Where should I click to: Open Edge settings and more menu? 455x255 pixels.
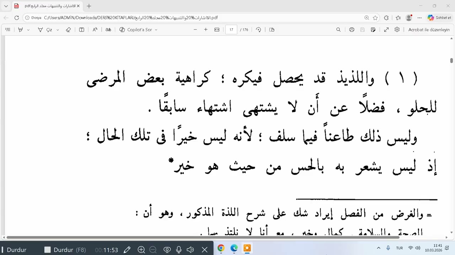pos(419,18)
